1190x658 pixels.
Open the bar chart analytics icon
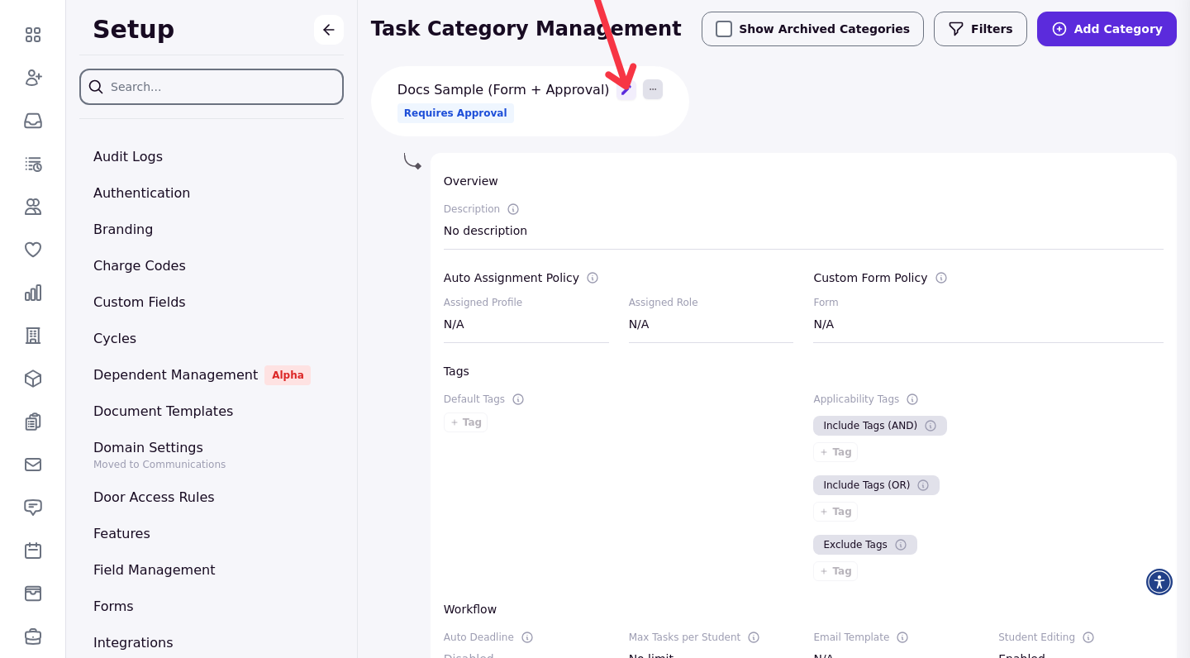(x=33, y=293)
